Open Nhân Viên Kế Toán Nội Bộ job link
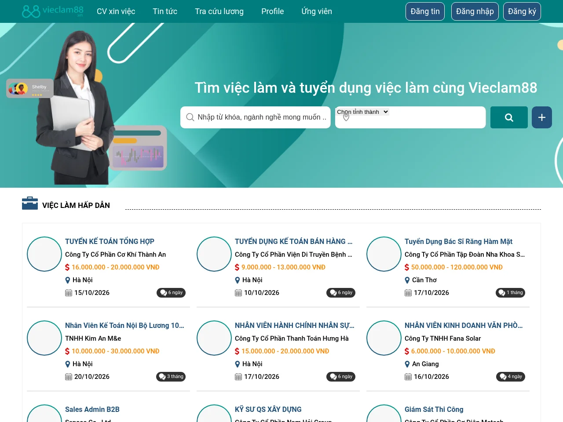The height and width of the screenshot is (422, 563). (124, 325)
